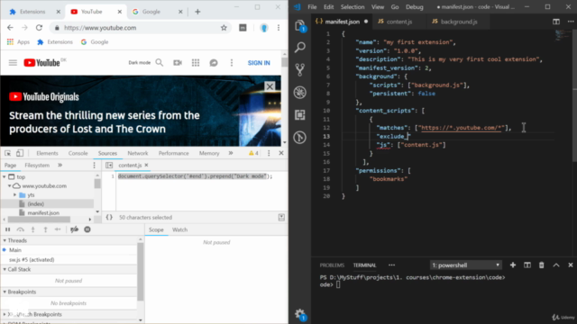Reload the YouTube page in Chrome
Screen dimensions: 577x324
tap(39, 28)
